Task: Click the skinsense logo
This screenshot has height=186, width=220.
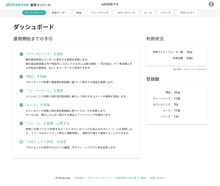Action: click(17, 5)
